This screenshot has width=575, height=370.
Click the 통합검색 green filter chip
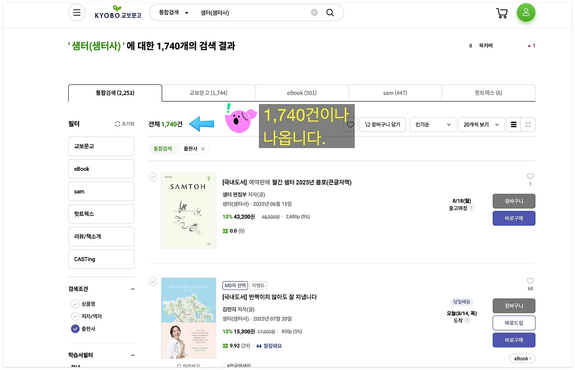click(163, 149)
